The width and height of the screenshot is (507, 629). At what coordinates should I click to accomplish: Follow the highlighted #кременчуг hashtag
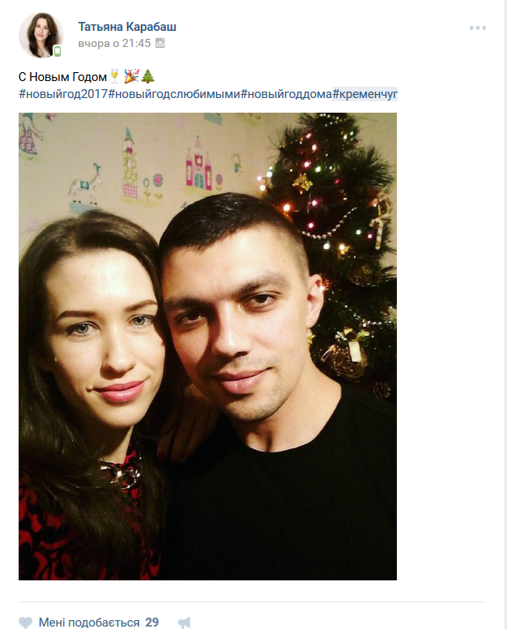tap(364, 94)
